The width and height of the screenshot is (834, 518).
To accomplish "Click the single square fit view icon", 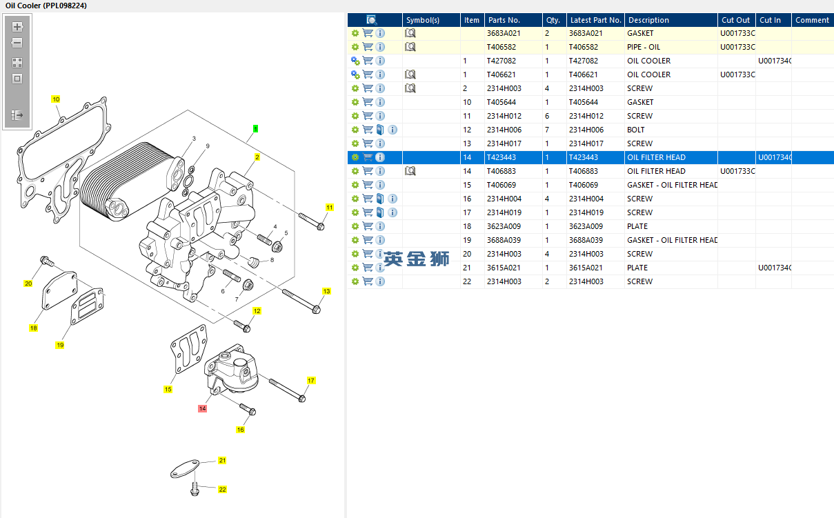I will (x=17, y=79).
